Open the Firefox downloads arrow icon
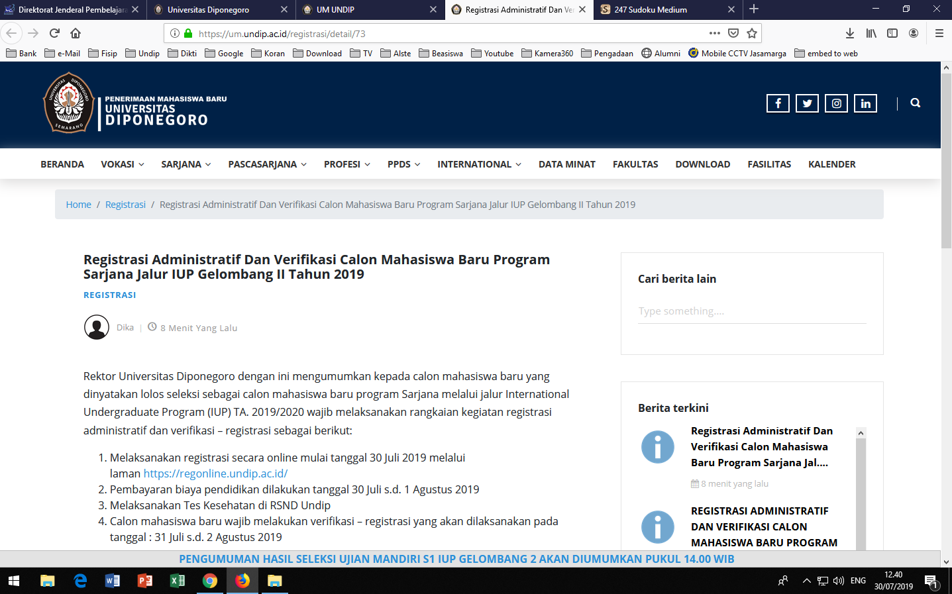 (850, 33)
